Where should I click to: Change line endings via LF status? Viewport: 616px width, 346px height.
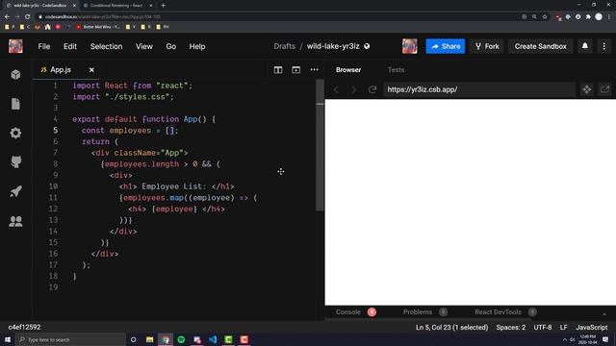pyautogui.click(x=564, y=327)
